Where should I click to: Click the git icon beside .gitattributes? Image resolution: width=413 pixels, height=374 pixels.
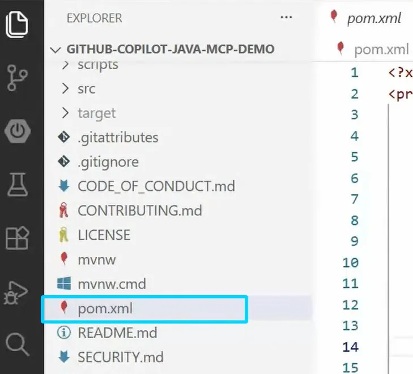click(64, 137)
